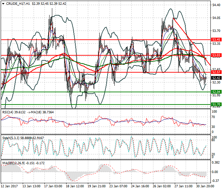This screenshot has width=224, height=190.
Task: Click the 52.30 price scale value
Action: click(216, 82)
